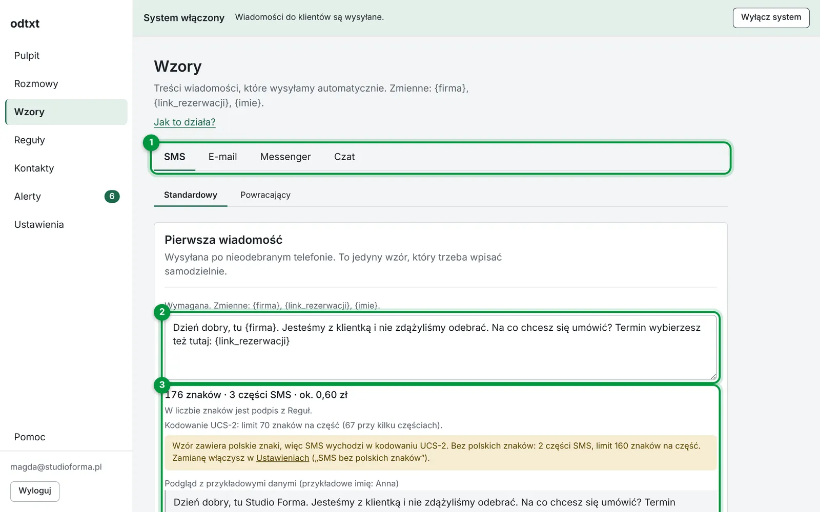Switch to the Messenger tab
Image resolution: width=820 pixels, height=512 pixels.
point(285,157)
